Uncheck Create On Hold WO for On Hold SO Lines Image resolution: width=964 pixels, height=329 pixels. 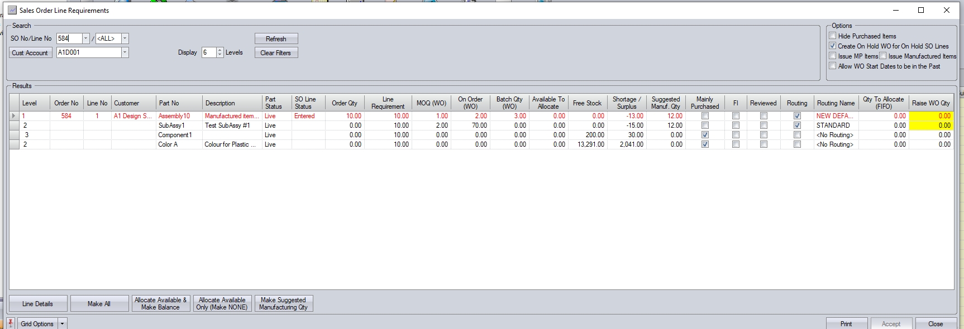pos(833,46)
